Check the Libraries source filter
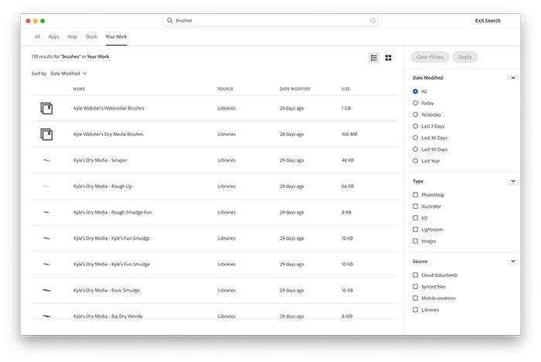Screen dimensions: 541x362 coord(416,309)
